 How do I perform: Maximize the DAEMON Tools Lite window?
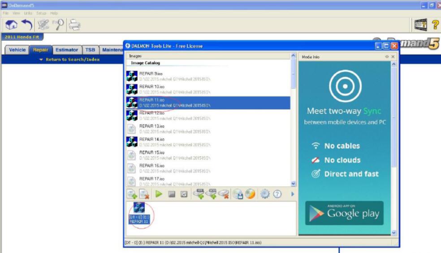tap(386, 46)
